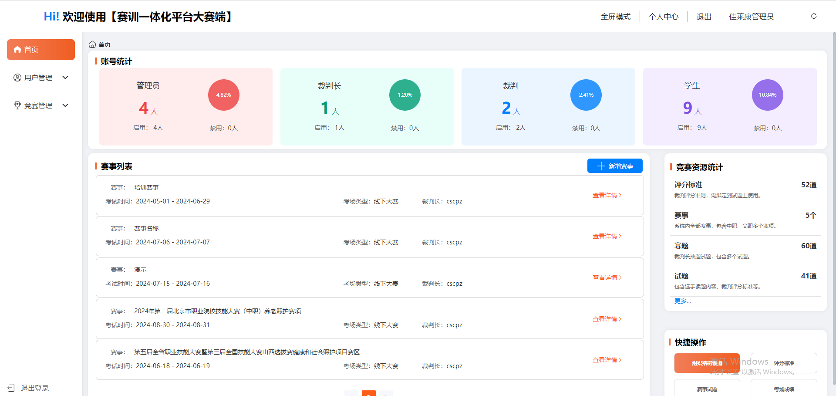Click the 首页 breadcrumb text
This screenshot has height=396, width=836.
pos(104,44)
